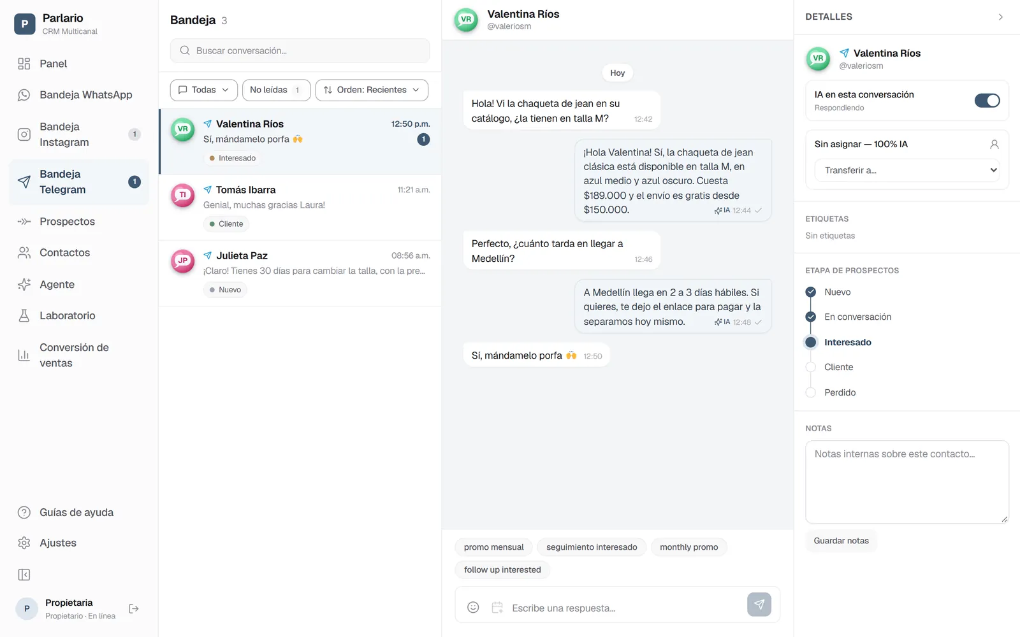Click message 'Sí, mándamelo porfa' in chat
Screen dimensions: 1020x637
536,355
